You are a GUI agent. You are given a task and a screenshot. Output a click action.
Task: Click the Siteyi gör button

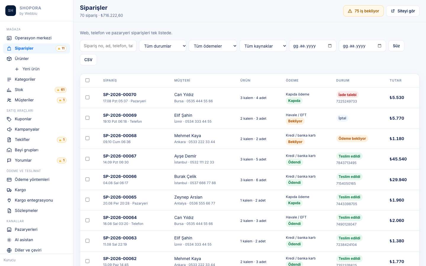click(x=403, y=11)
